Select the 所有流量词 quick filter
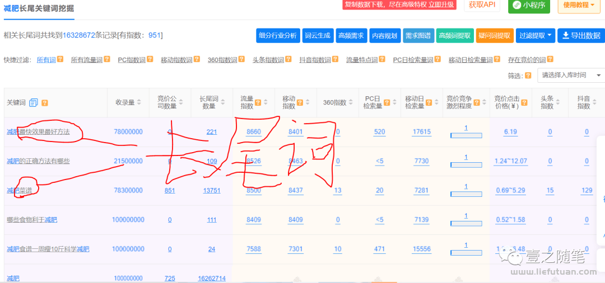Image resolution: width=605 pixels, height=283 pixels. tap(87, 60)
